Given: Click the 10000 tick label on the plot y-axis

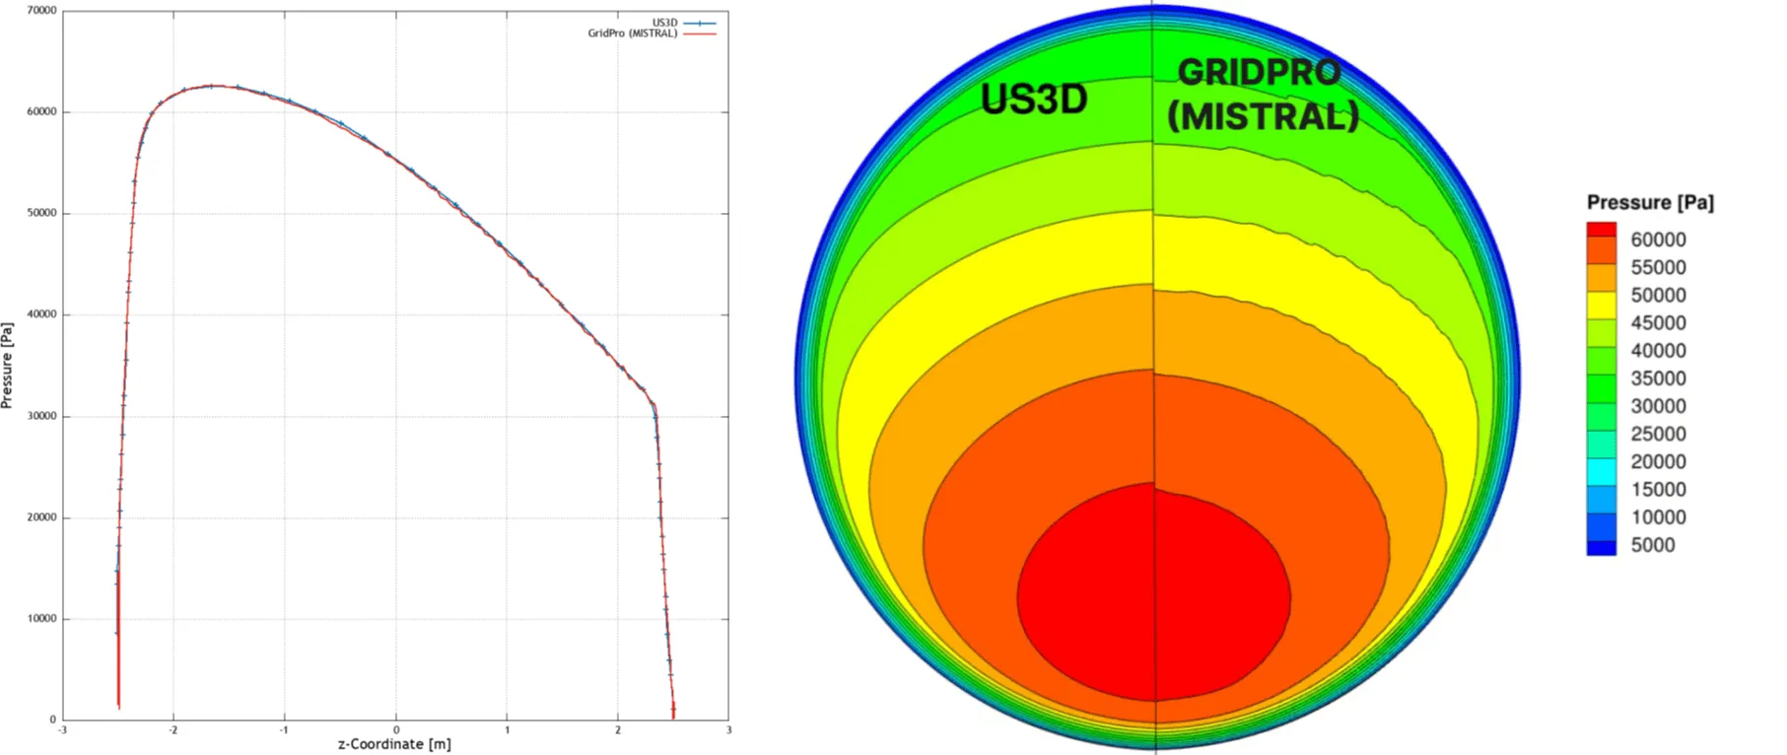Looking at the screenshot, I should [x=42, y=619].
